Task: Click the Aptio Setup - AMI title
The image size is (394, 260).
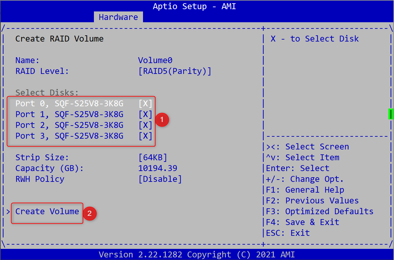Action: tap(194, 6)
